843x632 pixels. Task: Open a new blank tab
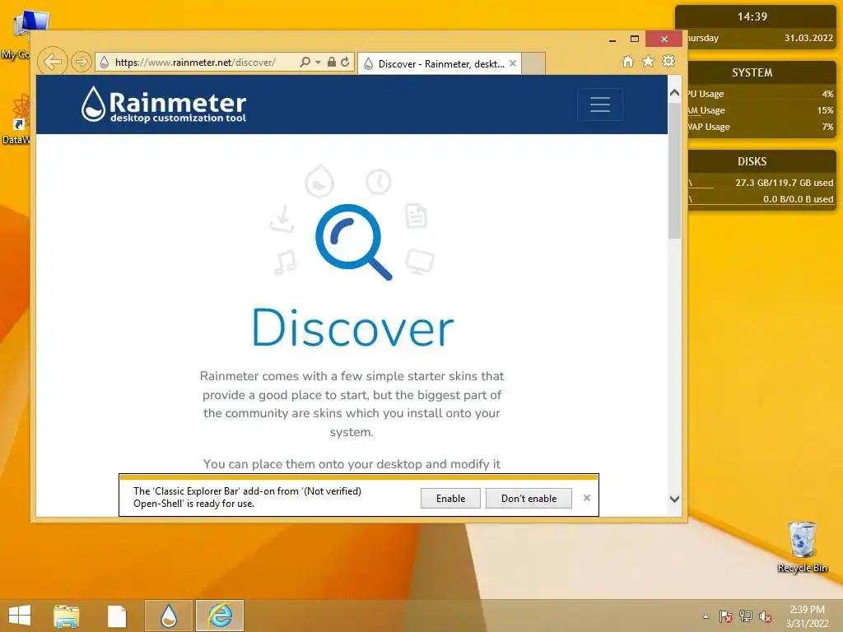[533, 63]
